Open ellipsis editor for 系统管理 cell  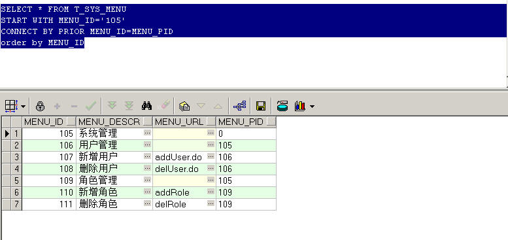[147, 133]
